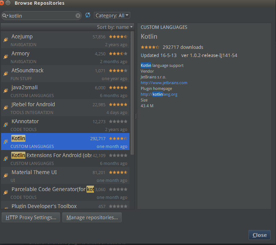Click the java2smali plugin icon

coord(6,91)
